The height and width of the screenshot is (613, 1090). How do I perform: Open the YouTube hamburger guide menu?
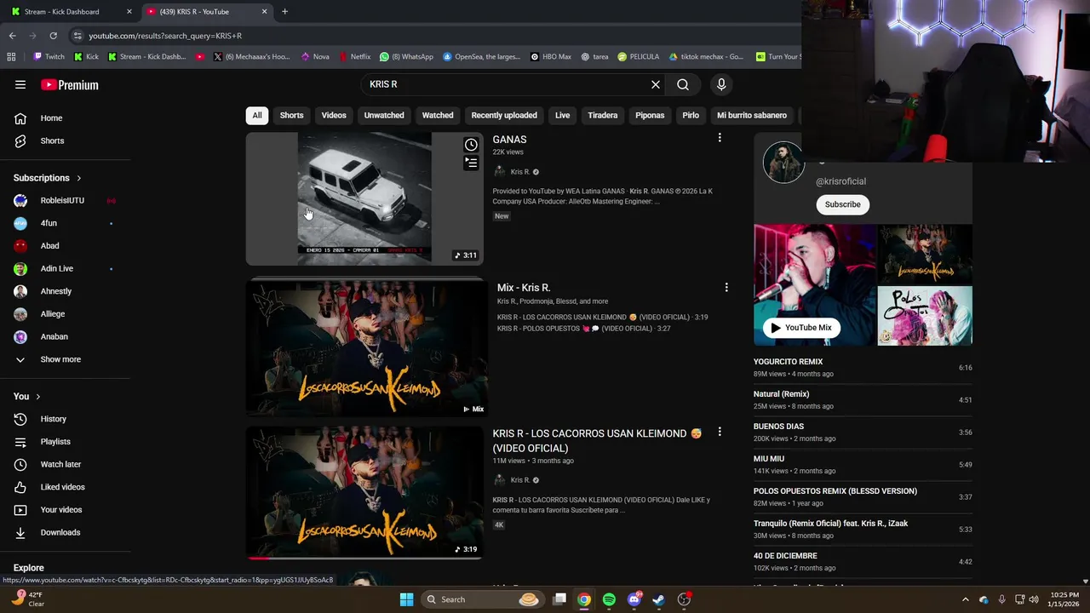coord(20,84)
